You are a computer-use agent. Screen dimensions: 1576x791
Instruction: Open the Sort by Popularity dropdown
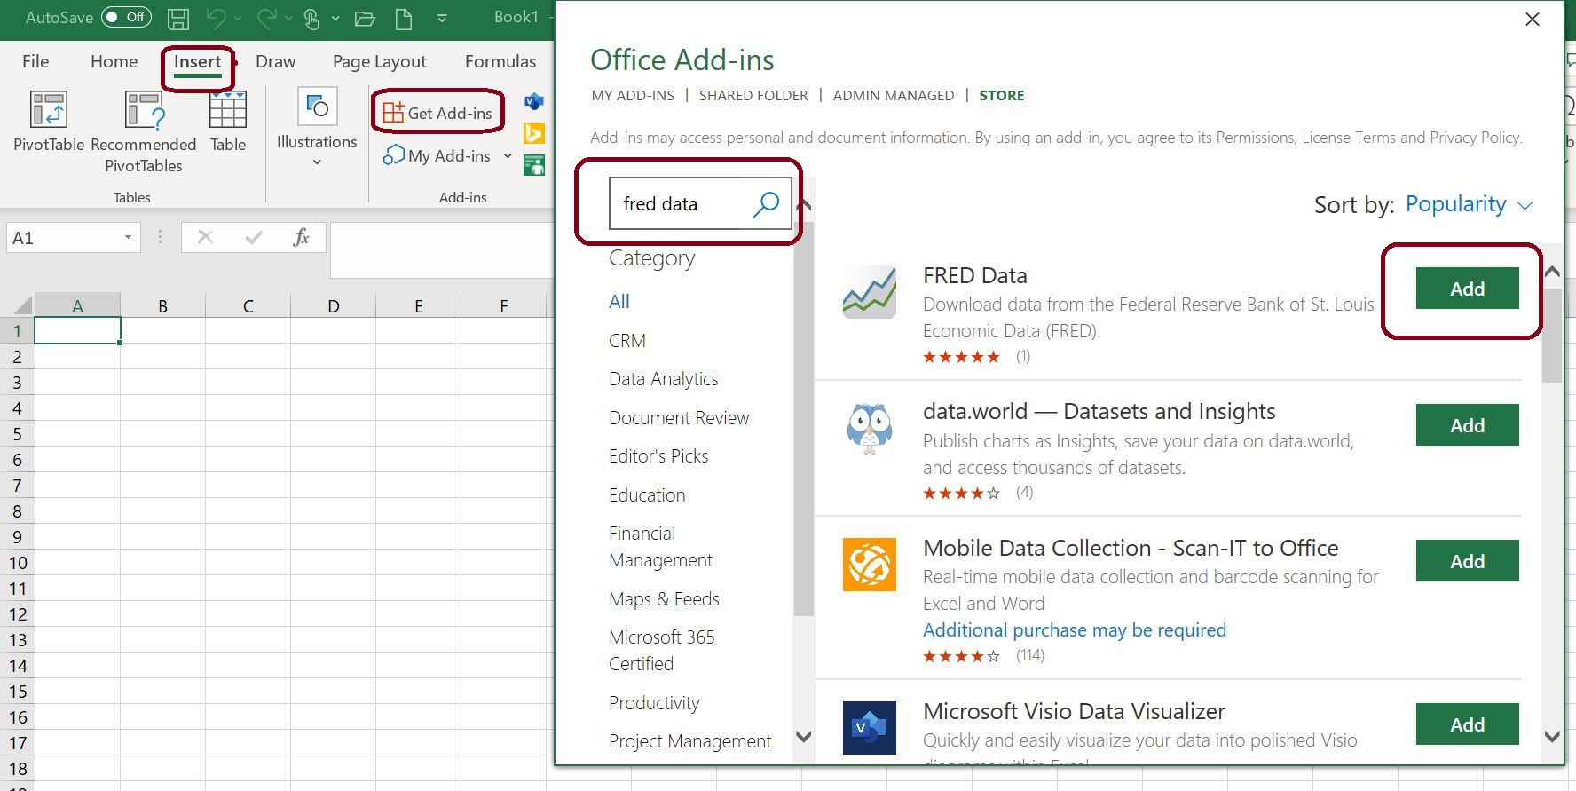click(x=1469, y=204)
